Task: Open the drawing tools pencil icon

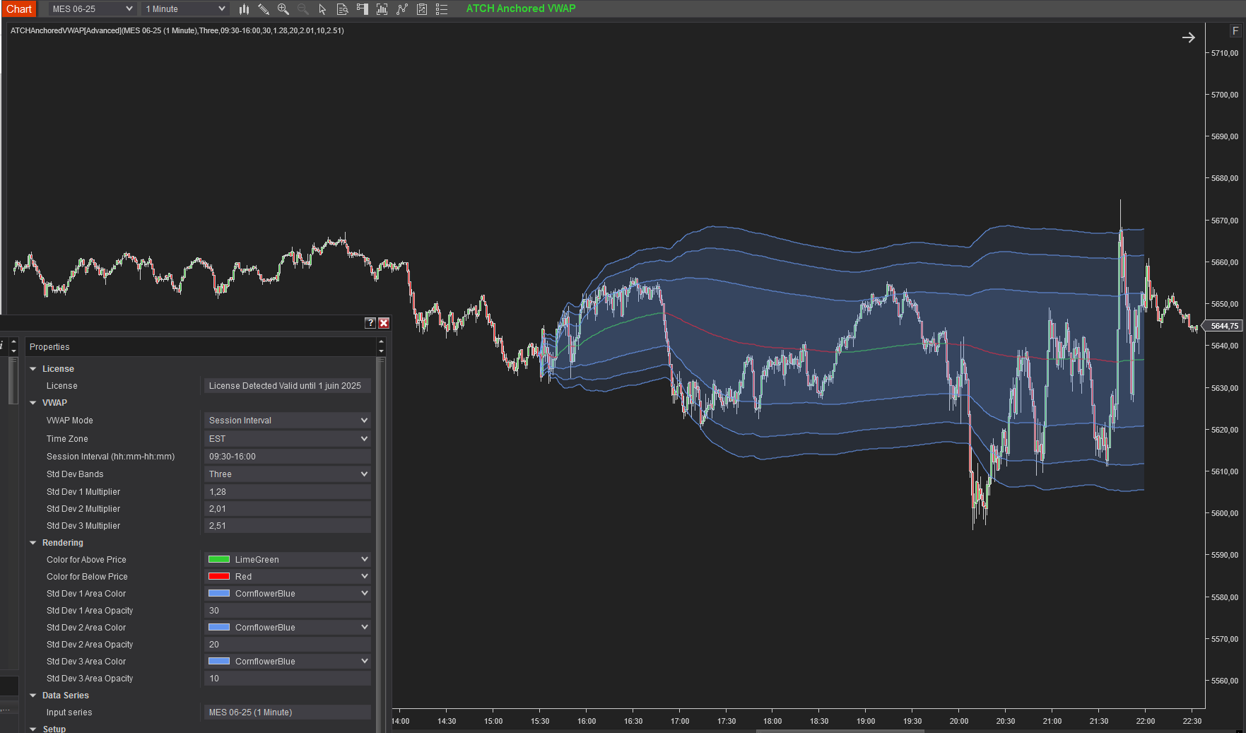Action: [264, 9]
